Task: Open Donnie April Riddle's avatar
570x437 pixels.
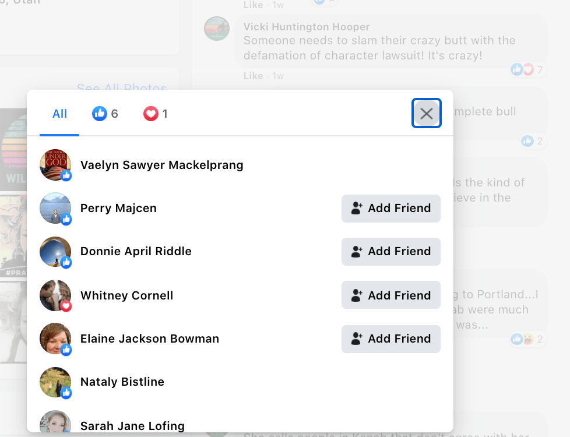Action: pos(55,251)
